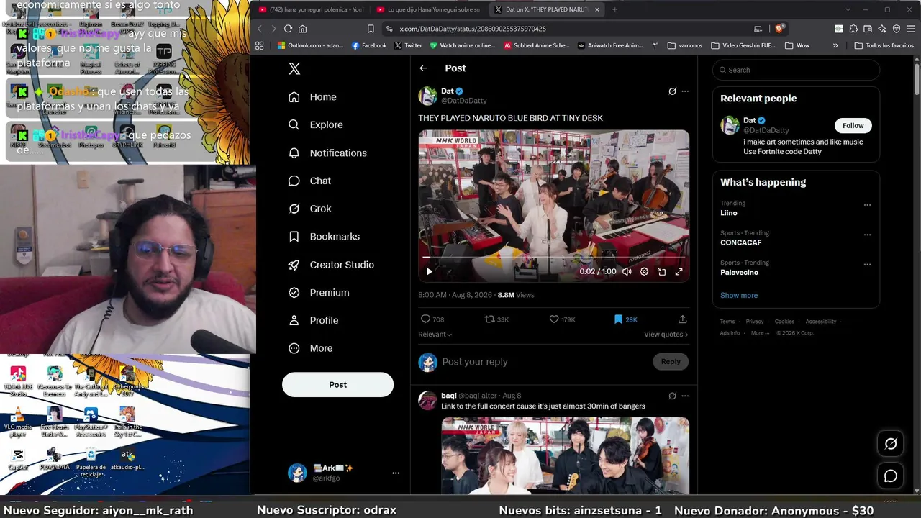Open the CapCut desktop shortcut
Image resolution: width=921 pixels, height=518 pixels.
click(x=18, y=459)
